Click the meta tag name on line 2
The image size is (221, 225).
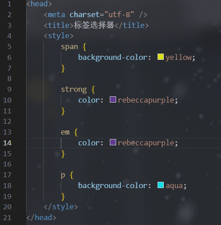(x=56, y=15)
